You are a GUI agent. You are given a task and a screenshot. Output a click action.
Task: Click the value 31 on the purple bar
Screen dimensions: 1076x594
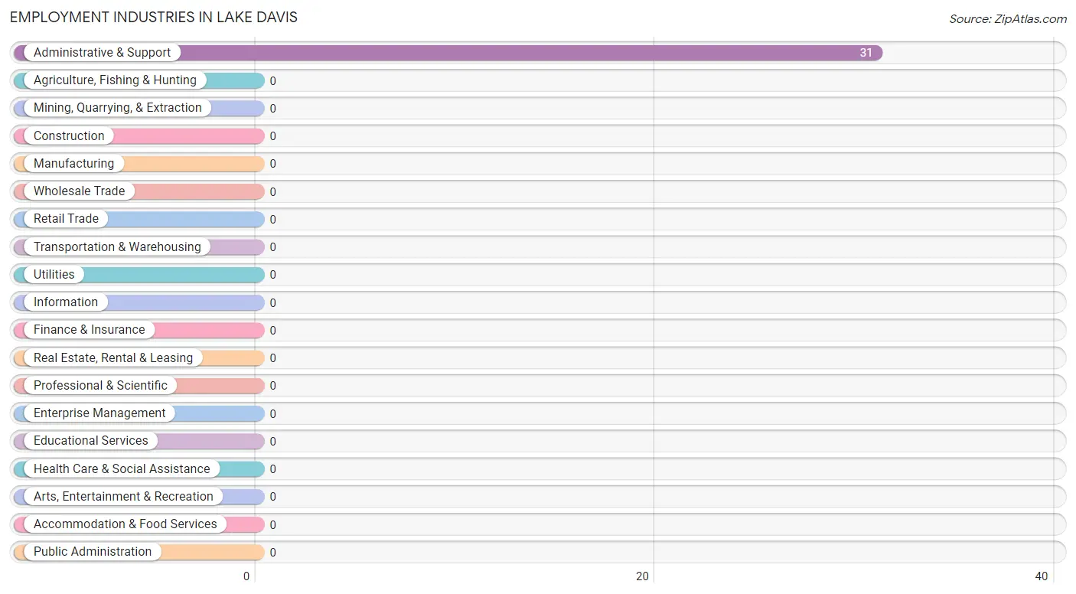click(866, 53)
